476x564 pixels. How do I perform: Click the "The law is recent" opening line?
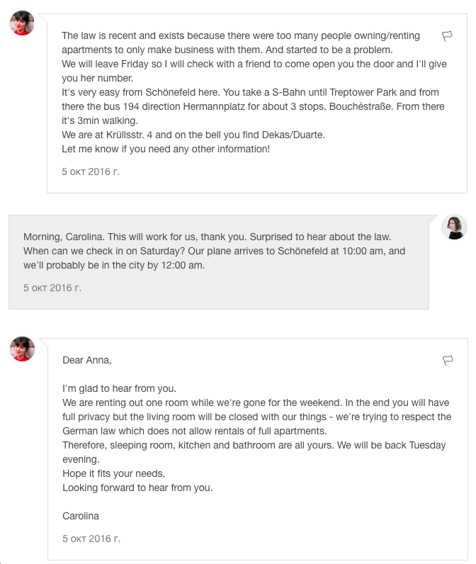[x=241, y=35]
